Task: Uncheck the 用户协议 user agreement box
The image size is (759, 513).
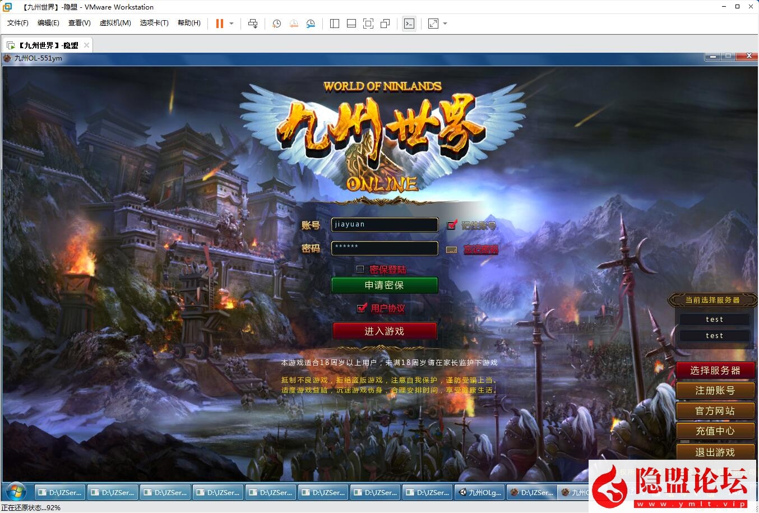Action: [x=362, y=308]
